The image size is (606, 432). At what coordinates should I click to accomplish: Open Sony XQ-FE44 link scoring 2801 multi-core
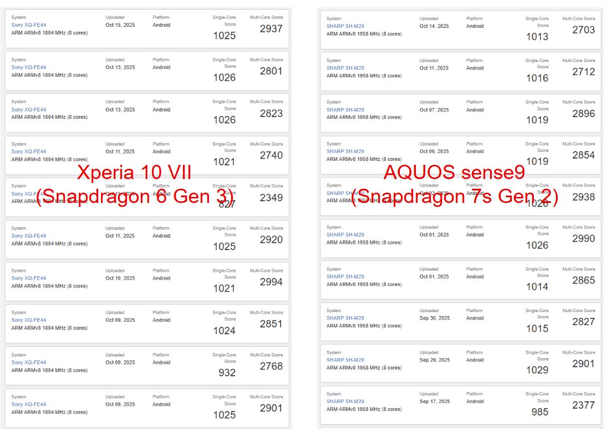pyautogui.click(x=28, y=68)
